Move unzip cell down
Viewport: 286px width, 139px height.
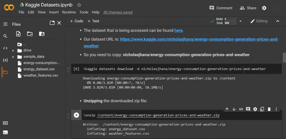(x=234, y=109)
